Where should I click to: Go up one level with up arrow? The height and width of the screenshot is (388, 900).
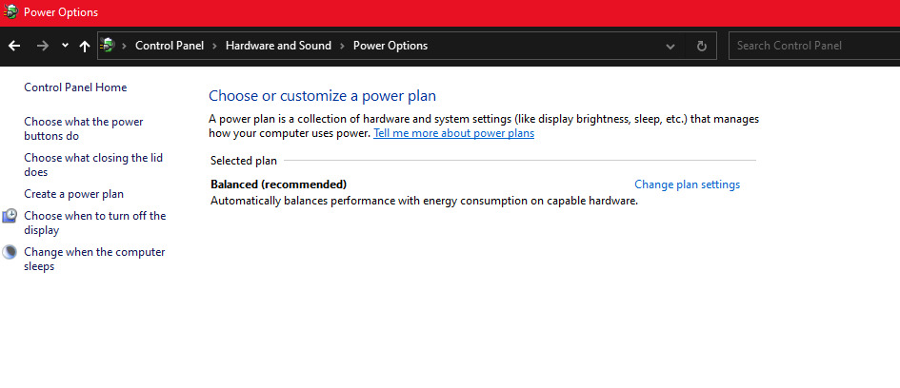(85, 46)
